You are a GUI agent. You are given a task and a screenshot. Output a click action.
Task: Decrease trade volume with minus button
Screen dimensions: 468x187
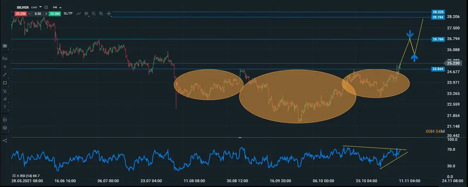point(29,14)
